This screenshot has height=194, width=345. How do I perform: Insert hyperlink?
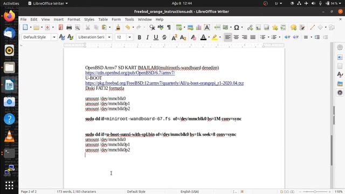click(x=250, y=27)
